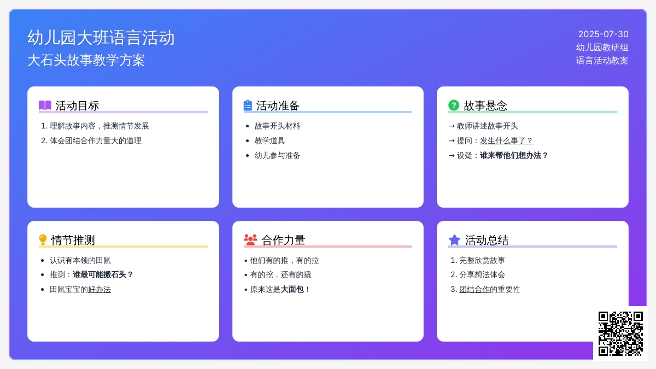Click the green question mark icon beside 故事悬念
The height and width of the screenshot is (369, 656).
(x=454, y=105)
